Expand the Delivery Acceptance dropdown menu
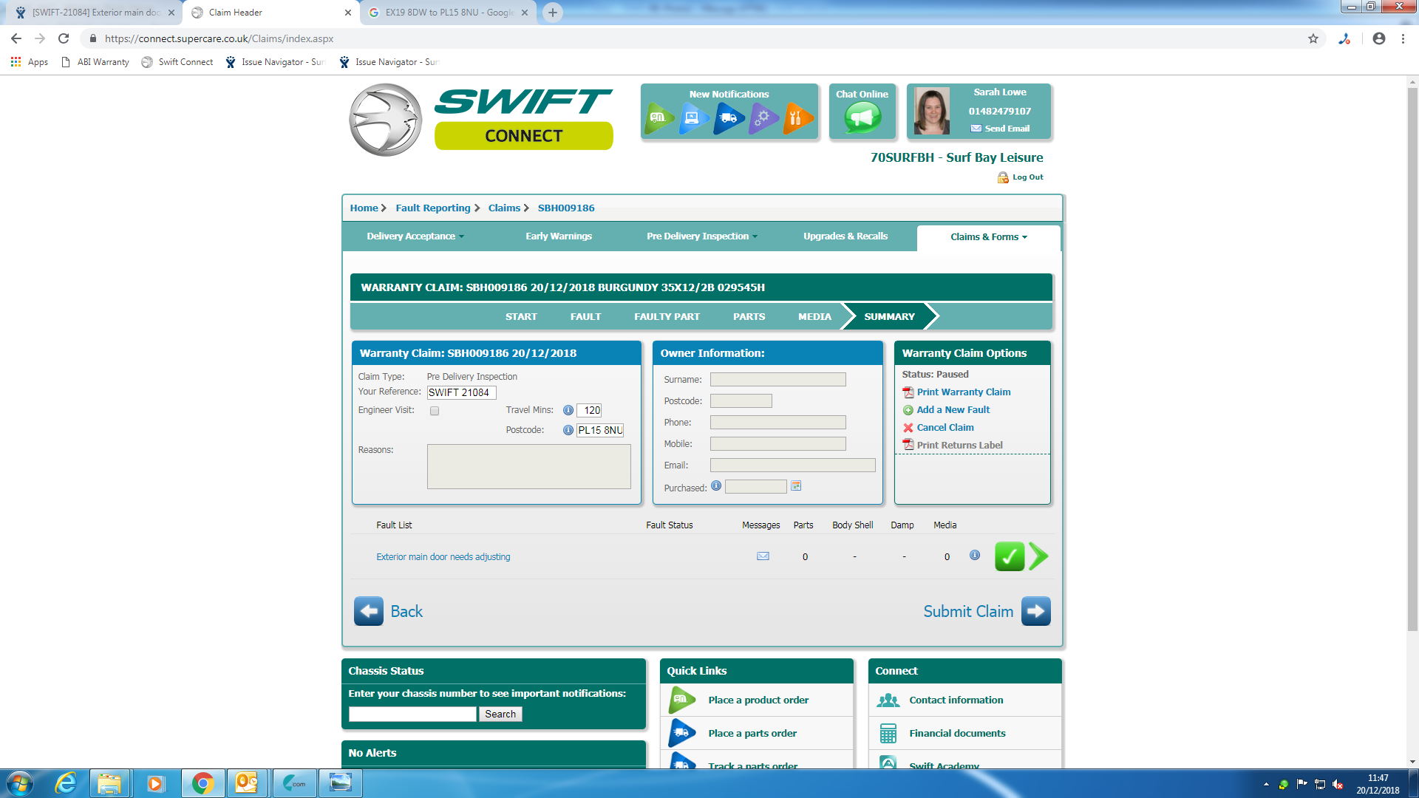Image resolution: width=1419 pixels, height=798 pixels. (x=415, y=236)
